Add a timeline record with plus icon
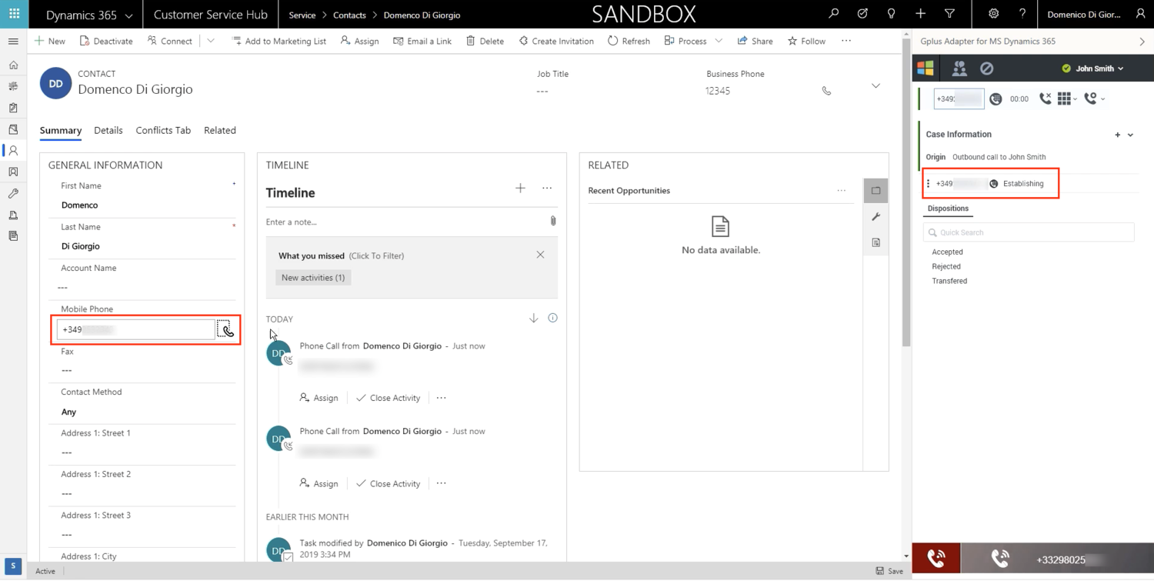 click(x=520, y=188)
